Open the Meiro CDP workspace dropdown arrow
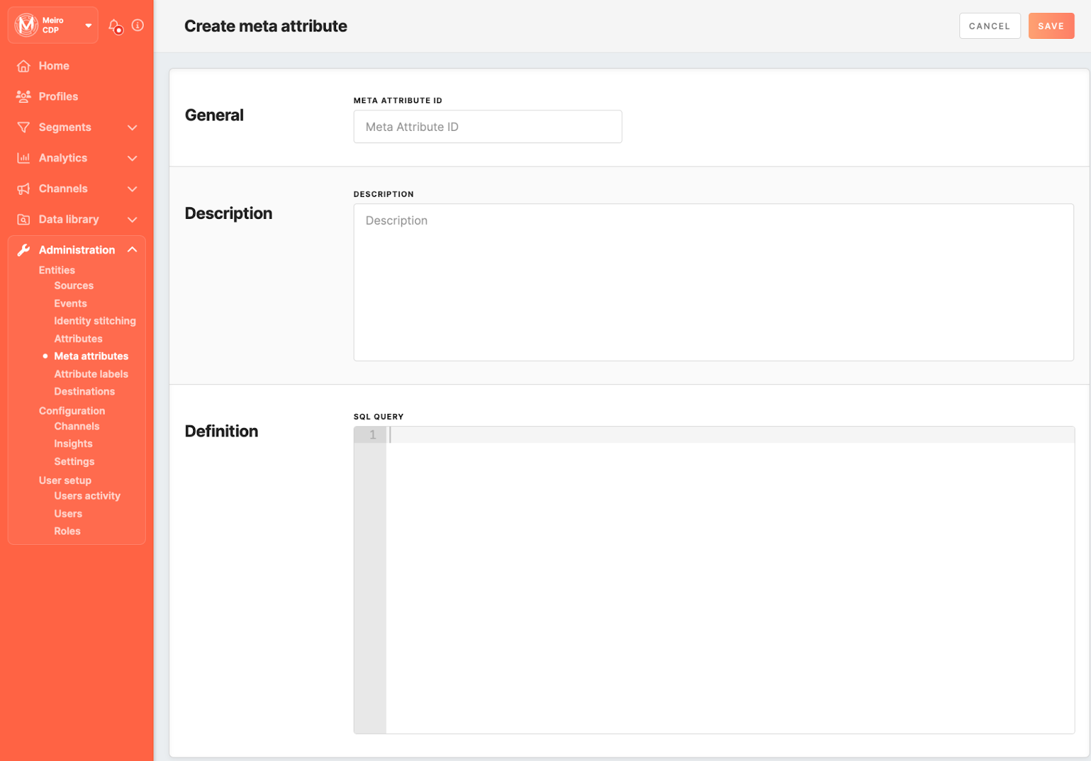1091x761 pixels. (x=89, y=26)
